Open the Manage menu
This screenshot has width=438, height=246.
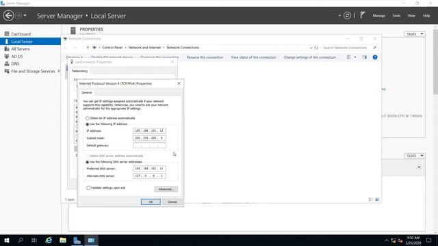[378, 16]
